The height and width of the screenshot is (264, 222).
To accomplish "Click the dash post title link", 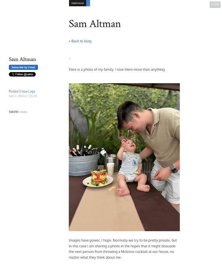I will (x=70, y=59).
